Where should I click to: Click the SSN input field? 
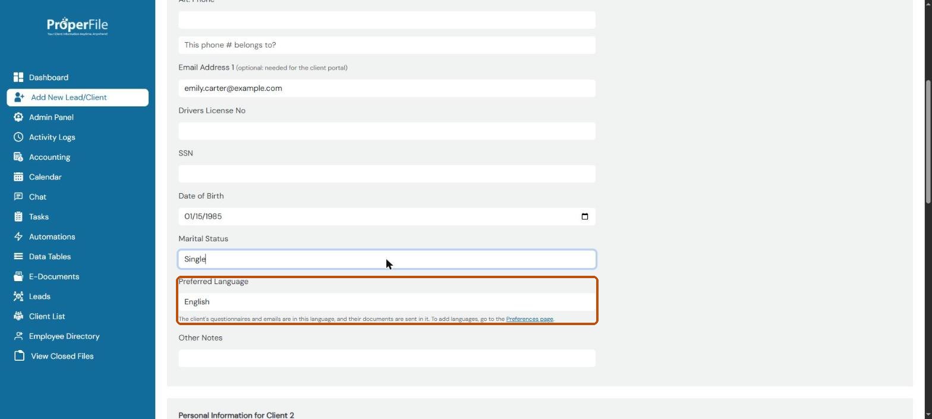pyautogui.click(x=387, y=174)
